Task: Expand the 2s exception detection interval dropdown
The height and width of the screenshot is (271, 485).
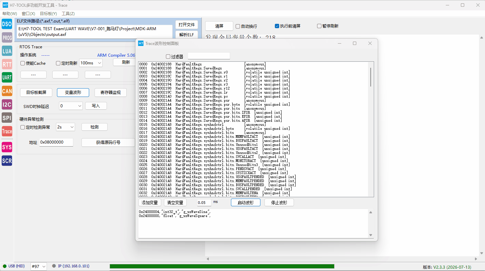Action: 65,127
